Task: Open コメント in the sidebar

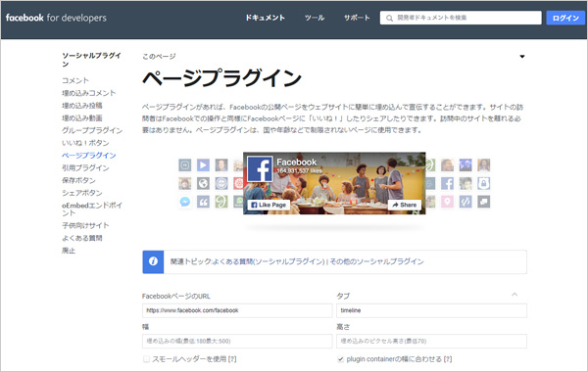Action: click(75, 80)
